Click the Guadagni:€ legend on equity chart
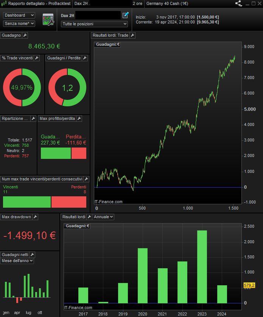This screenshot has width=263, height=317. 107,44
